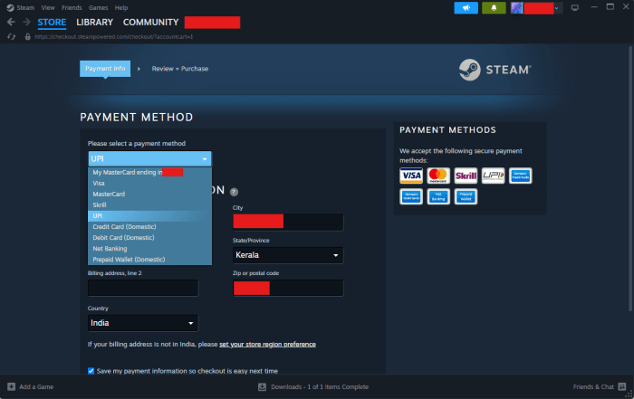The width and height of the screenshot is (634, 399).
Task: Open set your store region preference link
Action: point(267,345)
